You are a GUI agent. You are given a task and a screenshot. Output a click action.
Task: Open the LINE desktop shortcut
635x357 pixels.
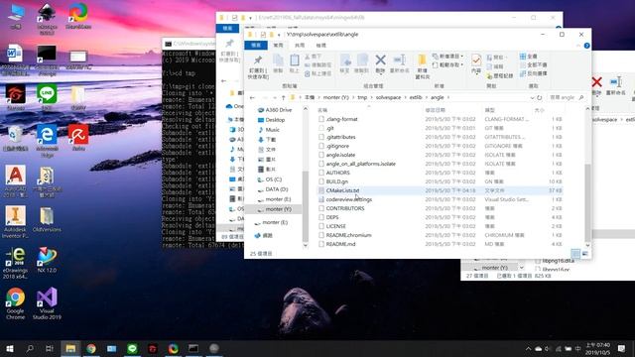[47, 97]
